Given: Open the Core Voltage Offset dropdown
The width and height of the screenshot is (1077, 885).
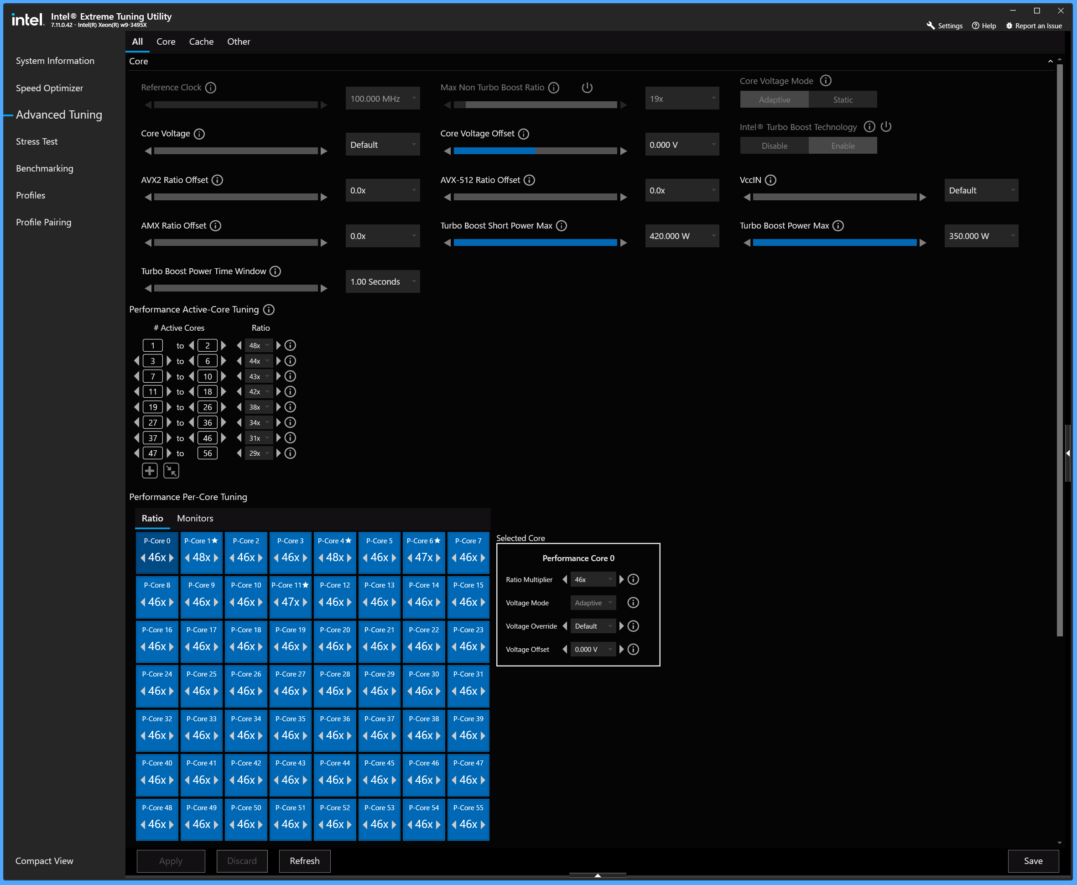Looking at the screenshot, I should tap(682, 145).
